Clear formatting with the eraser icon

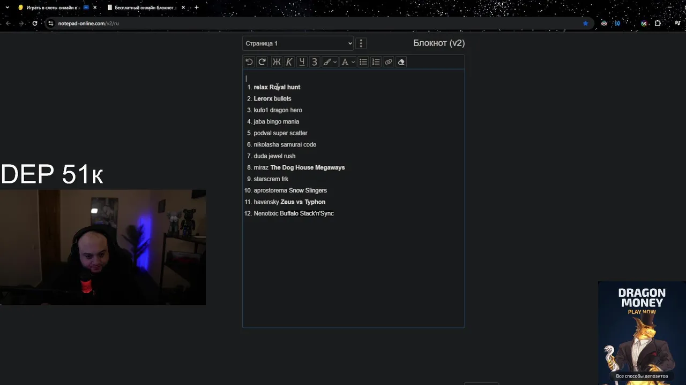(x=401, y=62)
